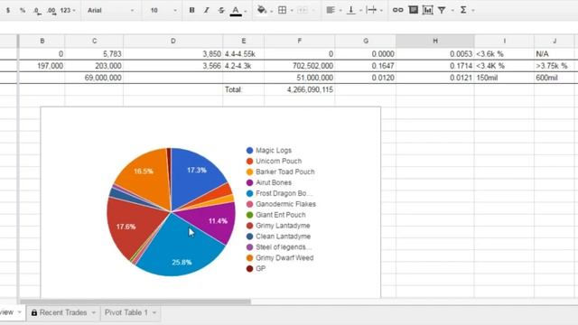Select column E header
The image size is (578, 325).
point(243,41)
